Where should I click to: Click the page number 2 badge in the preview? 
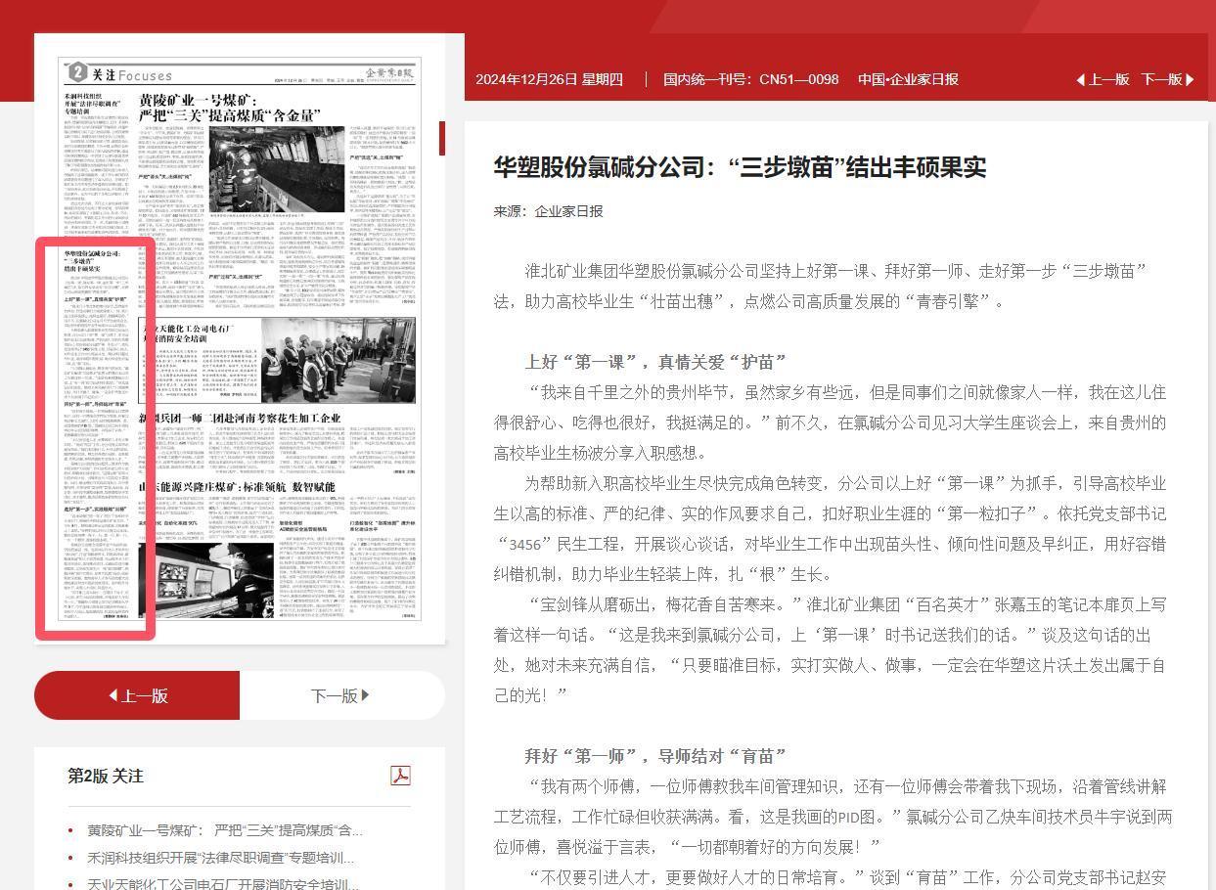(x=77, y=72)
